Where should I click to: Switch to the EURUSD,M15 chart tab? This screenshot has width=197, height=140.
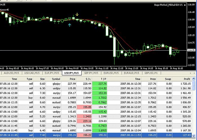111,73
